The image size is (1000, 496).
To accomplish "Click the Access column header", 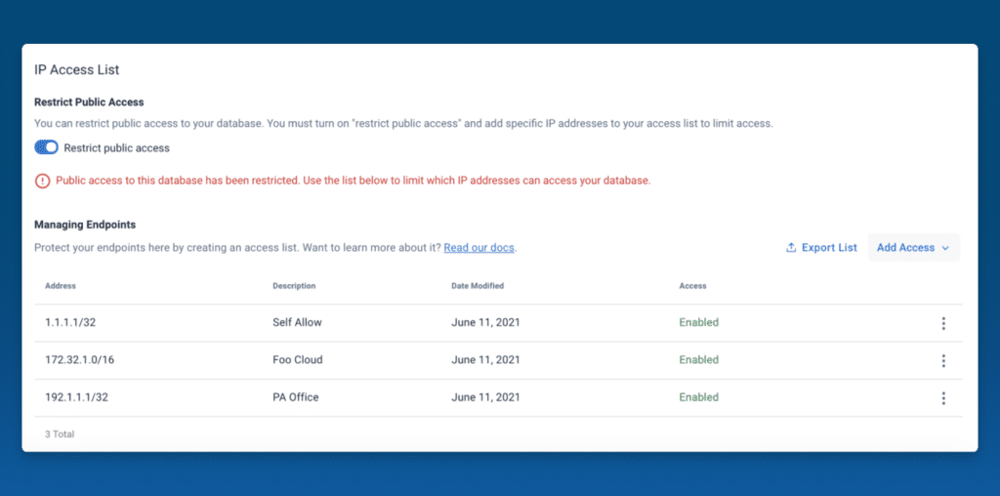I will (x=692, y=286).
